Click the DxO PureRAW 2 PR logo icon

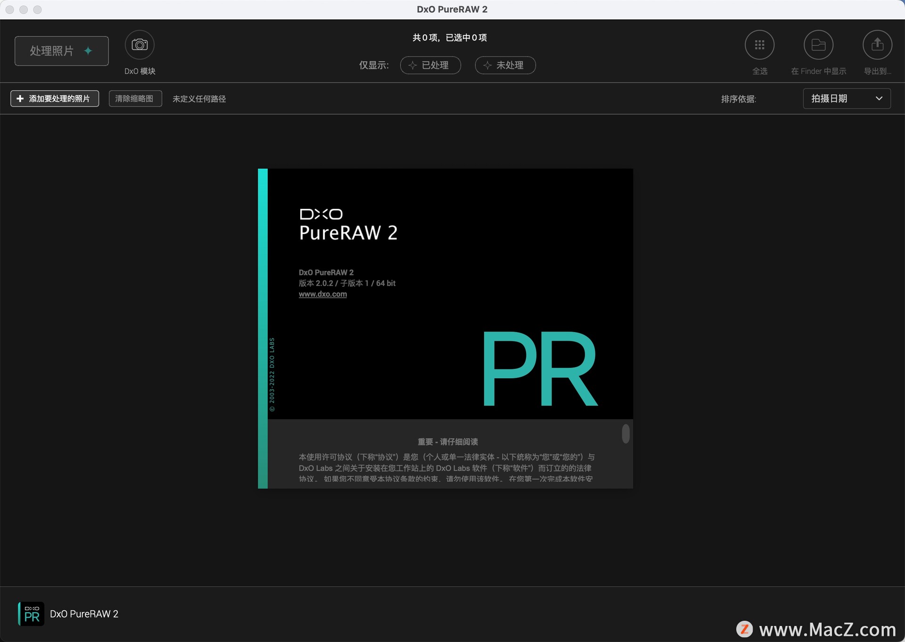tap(31, 614)
